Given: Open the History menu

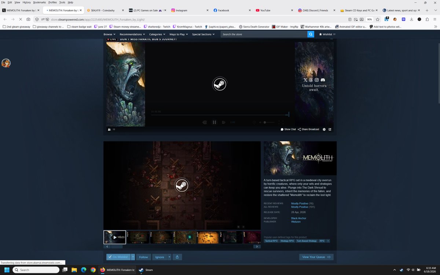Looking at the screenshot, I should pyautogui.click(x=26, y=2).
